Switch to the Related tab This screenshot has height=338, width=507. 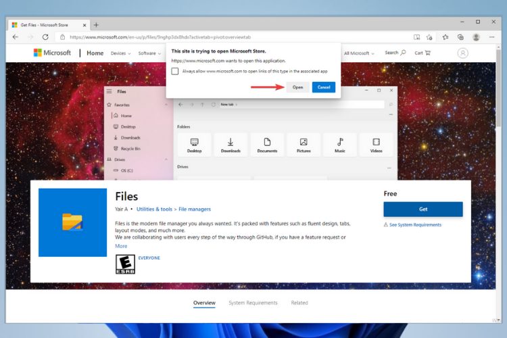[x=299, y=303]
